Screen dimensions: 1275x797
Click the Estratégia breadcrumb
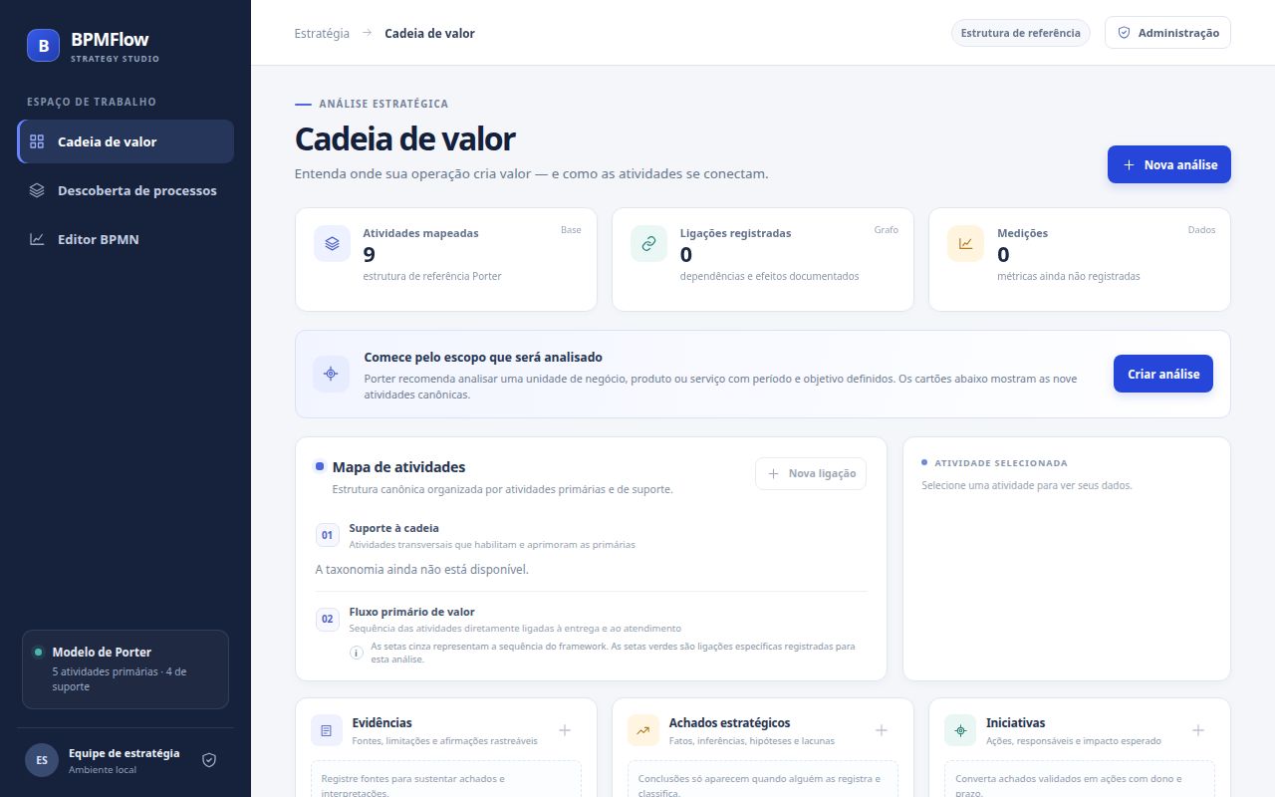coord(322,33)
